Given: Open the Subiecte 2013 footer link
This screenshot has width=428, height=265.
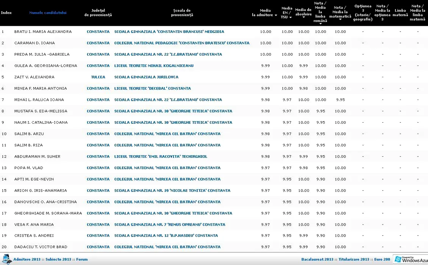Looking at the screenshot, I should (58, 260).
